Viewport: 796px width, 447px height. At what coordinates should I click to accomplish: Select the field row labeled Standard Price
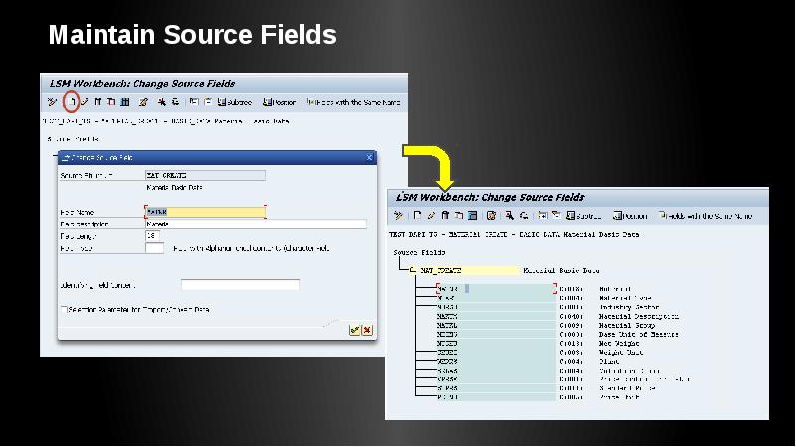546,388
